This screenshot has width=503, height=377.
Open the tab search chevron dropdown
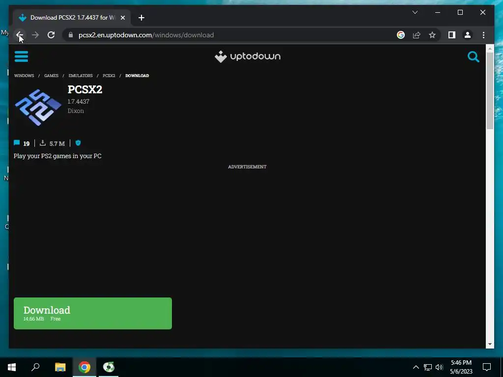click(x=415, y=12)
